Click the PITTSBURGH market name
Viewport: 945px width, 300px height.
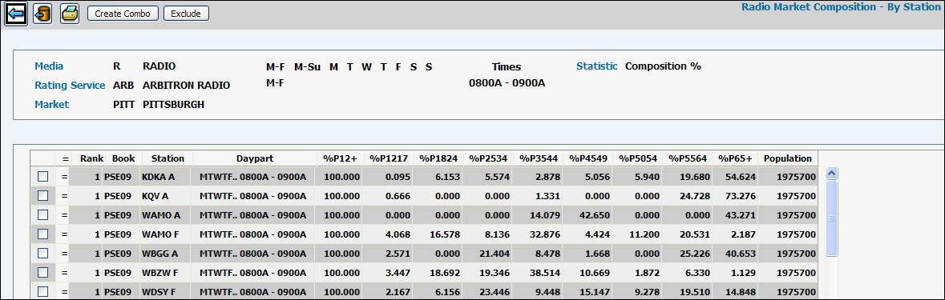[x=174, y=105]
